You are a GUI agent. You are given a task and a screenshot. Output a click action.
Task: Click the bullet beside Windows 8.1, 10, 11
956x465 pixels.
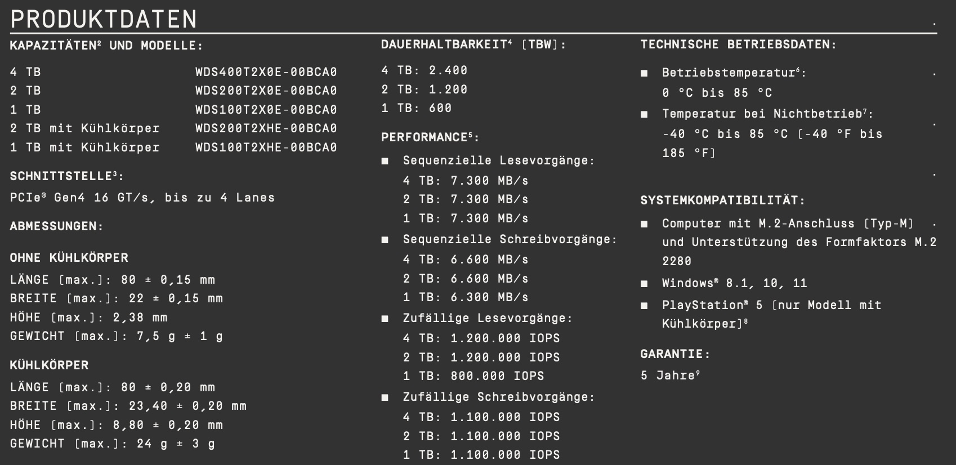point(644,284)
